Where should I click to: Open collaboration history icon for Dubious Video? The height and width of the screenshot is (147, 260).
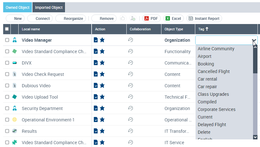(x=130, y=85)
